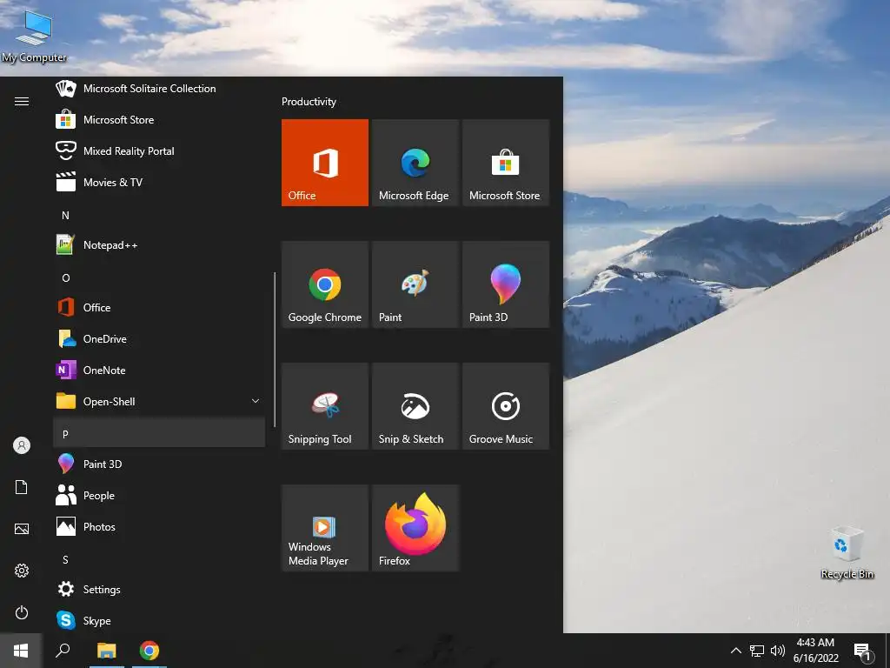Switch to Chrome on the taskbar

[x=149, y=651]
